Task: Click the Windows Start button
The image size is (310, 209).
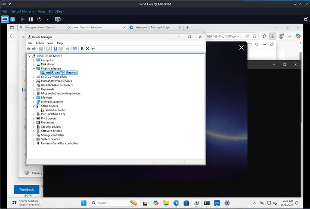Action: pos(84,203)
